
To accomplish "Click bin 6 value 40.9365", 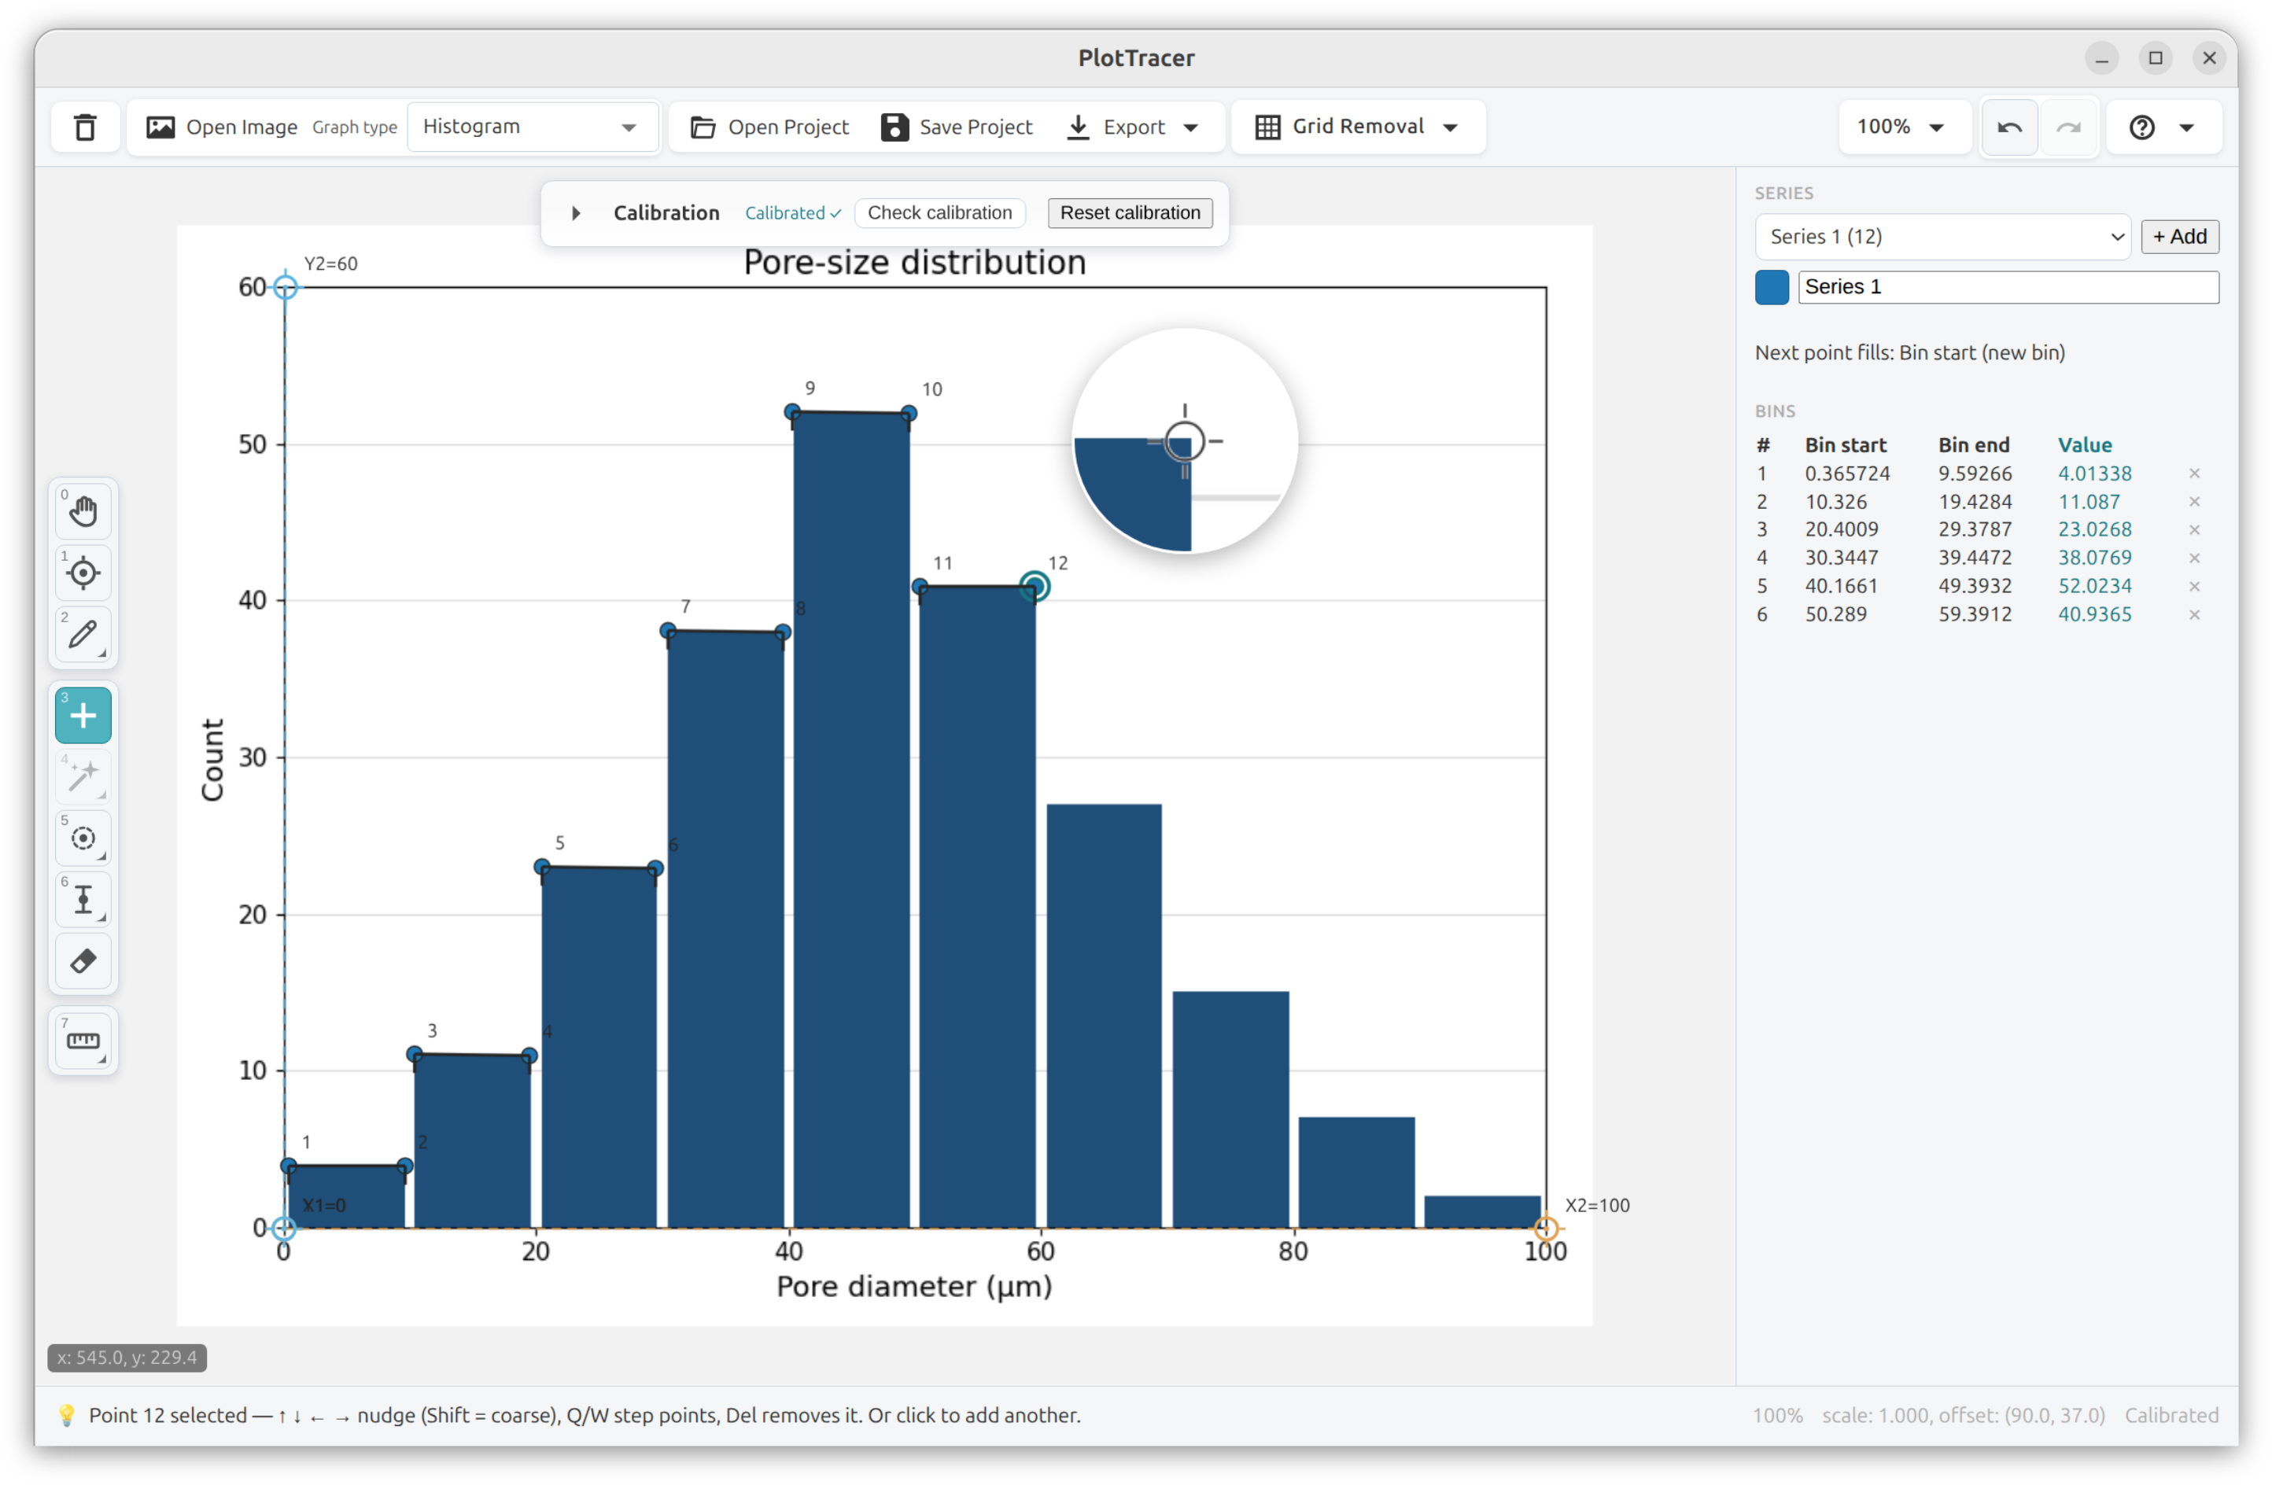I will click(2094, 614).
